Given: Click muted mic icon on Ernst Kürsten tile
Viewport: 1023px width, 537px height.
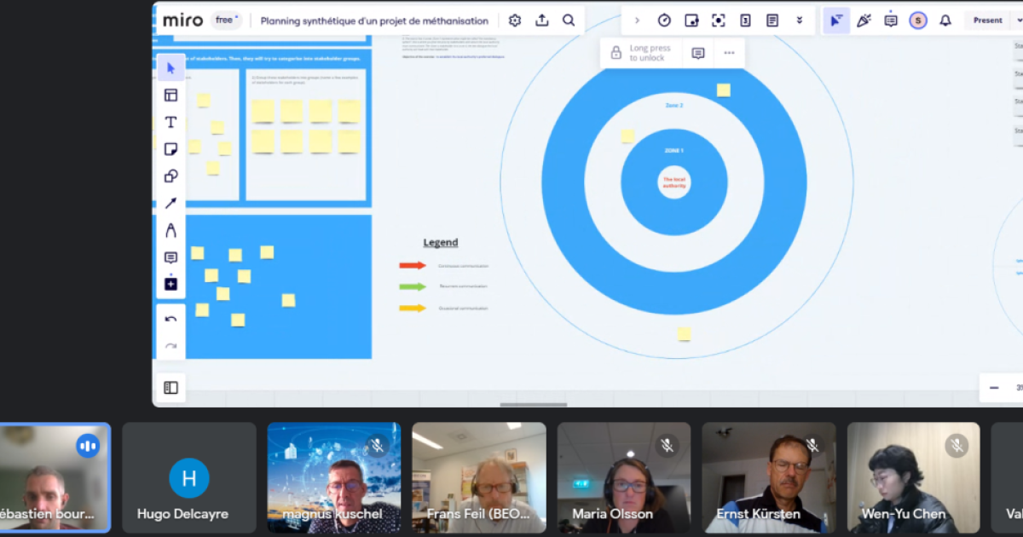Looking at the screenshot, I should coord(812,445).
